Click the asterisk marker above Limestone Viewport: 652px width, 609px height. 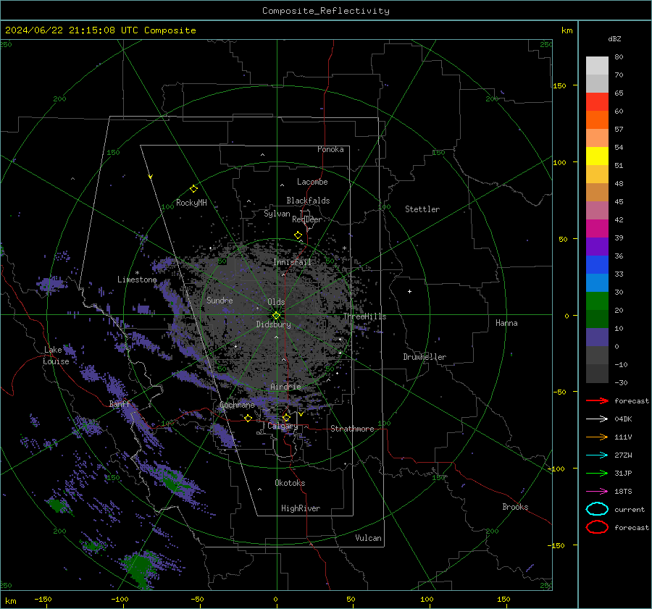[x=137, y=273]
